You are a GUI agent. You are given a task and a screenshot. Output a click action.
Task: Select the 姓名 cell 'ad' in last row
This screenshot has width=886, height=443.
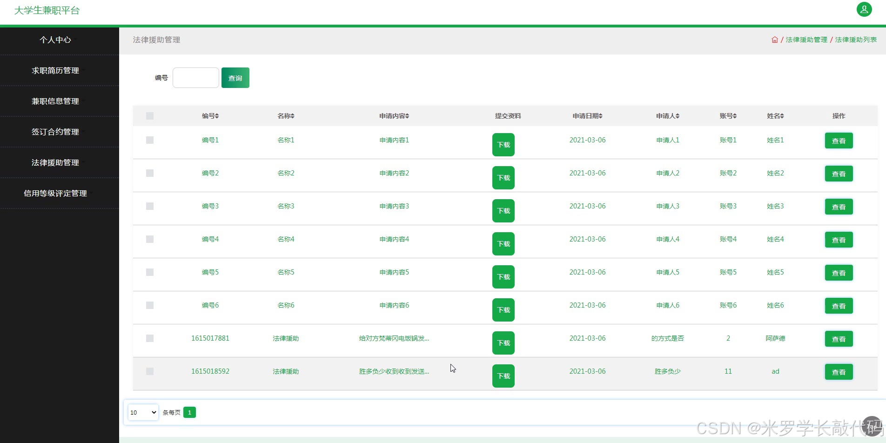pyautogui.click(x=775, y=371)
